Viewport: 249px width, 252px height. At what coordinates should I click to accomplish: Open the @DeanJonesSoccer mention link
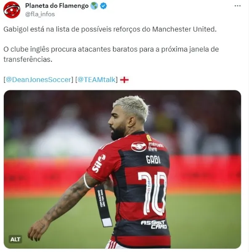coord(38,80)
